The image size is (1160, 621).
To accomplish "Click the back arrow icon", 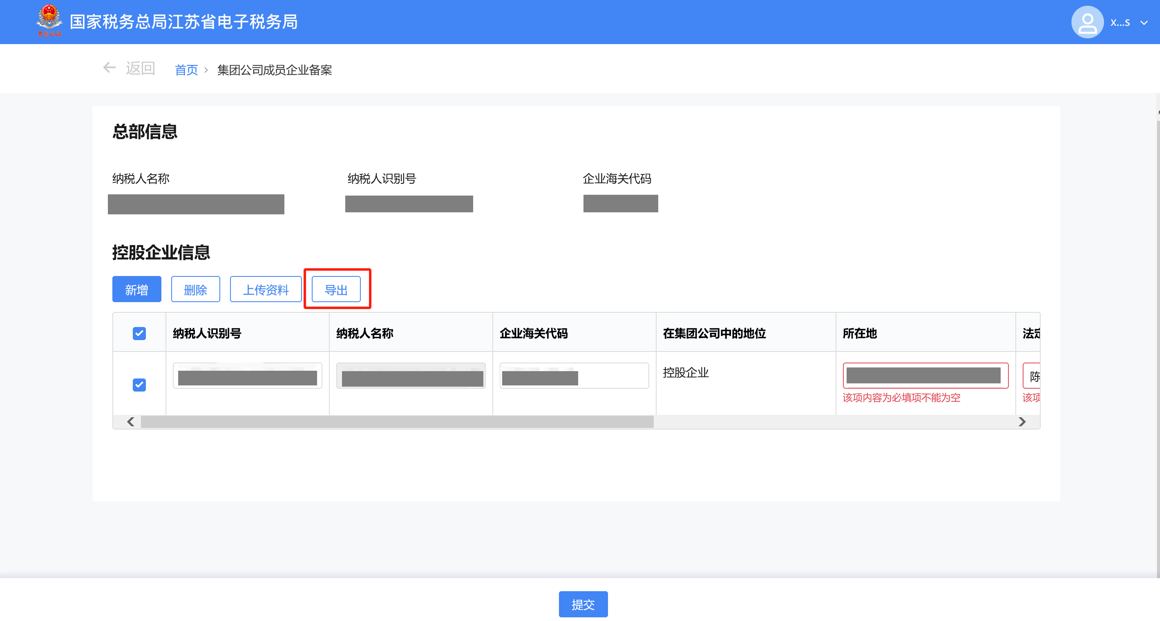I will coord(109,67).
